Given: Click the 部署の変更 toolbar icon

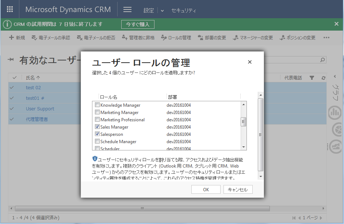Looking at the screenshot, I should pos(200,38).
